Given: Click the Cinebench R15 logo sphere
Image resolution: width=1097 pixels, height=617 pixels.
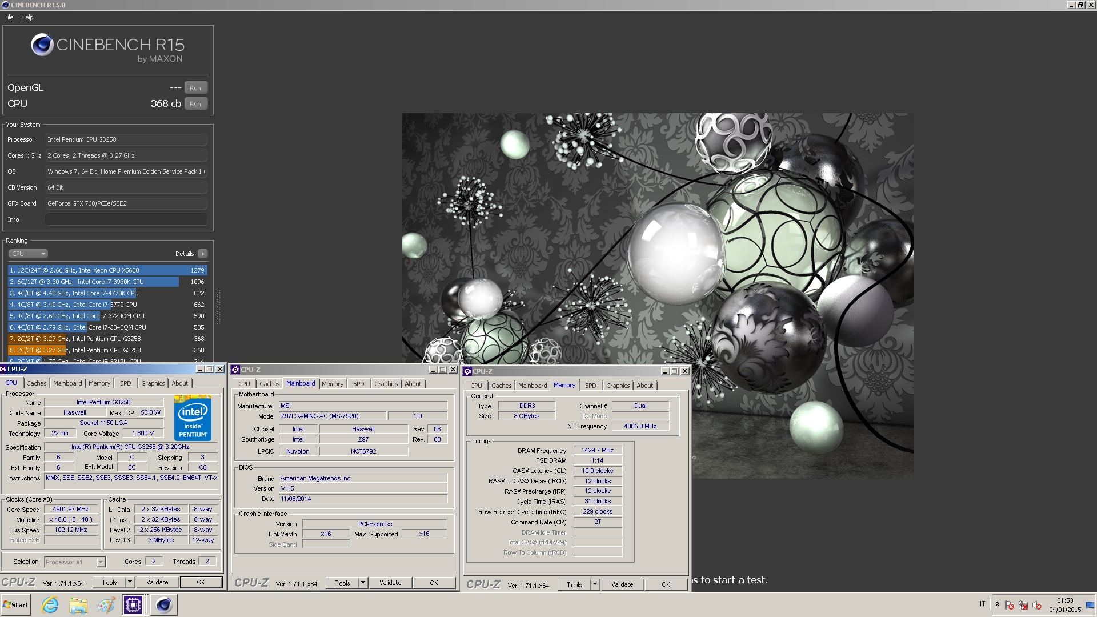Looking at the screenshot, I should [x=42, y=45].
